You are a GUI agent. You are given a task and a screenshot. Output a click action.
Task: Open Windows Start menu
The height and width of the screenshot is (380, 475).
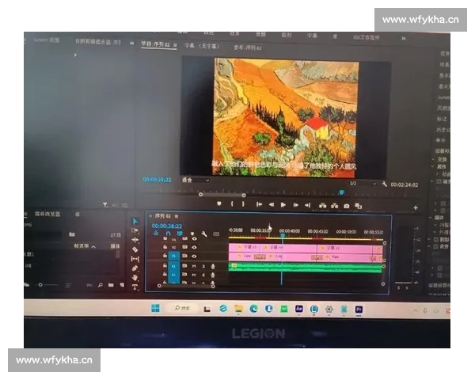coord(155,308)
